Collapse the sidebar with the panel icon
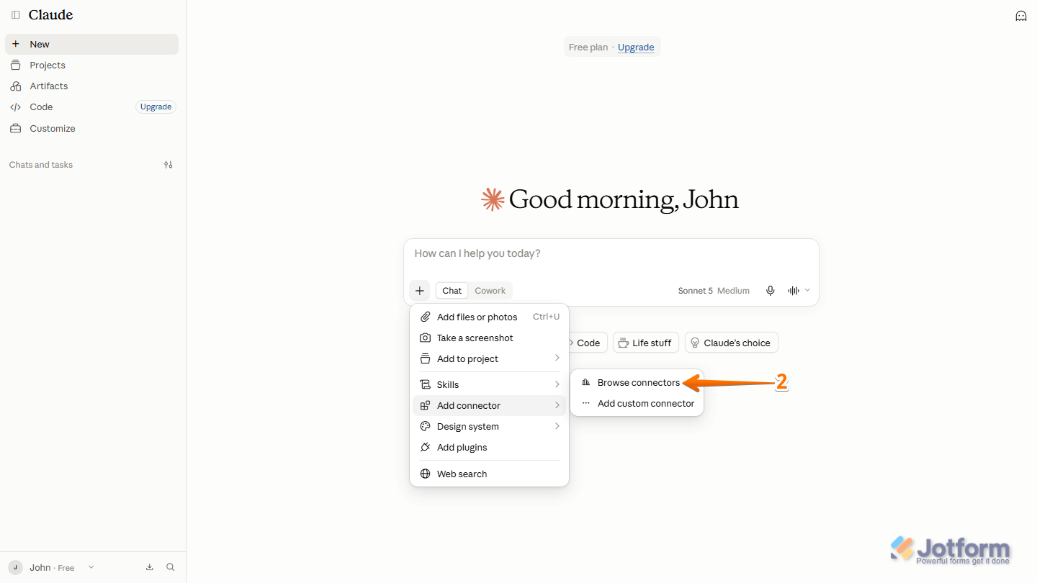Screen dimensions: 1037x583 tap(16, 15)
